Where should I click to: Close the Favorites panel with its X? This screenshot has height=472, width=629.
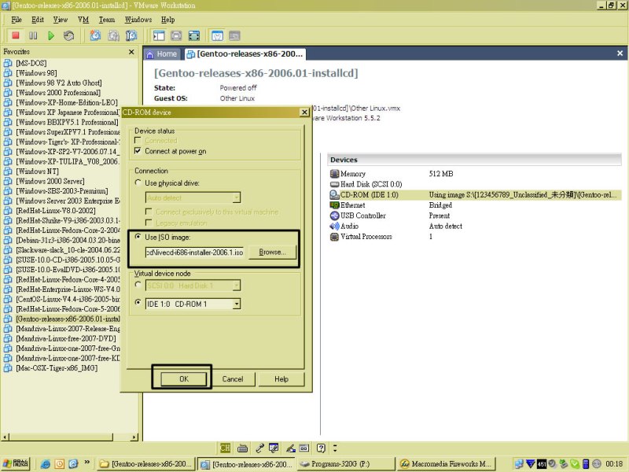[x=131, y=52]
